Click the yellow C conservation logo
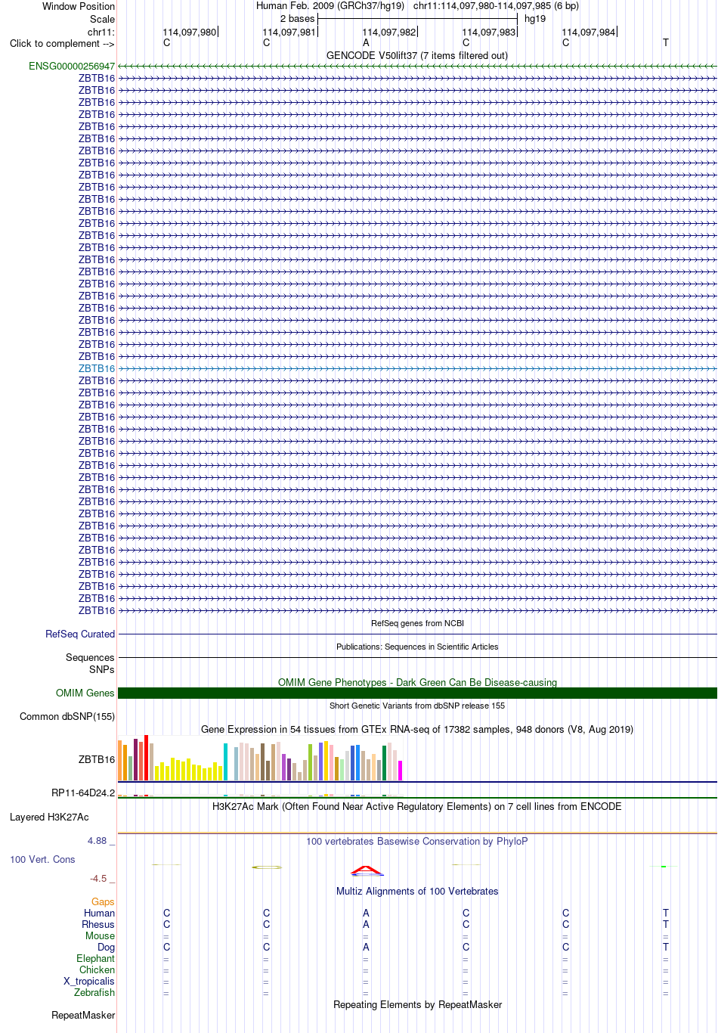The width and height of the screenshot is (718, 1033). coord(267,867)
